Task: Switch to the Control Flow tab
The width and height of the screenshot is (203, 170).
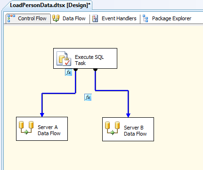Action: tap(28, 18)
